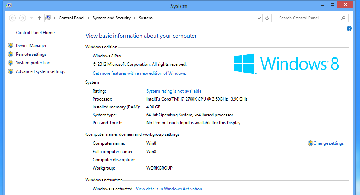Refresh the System page
The width and height of the screenshot is (360, 195).
coord(267,18)
